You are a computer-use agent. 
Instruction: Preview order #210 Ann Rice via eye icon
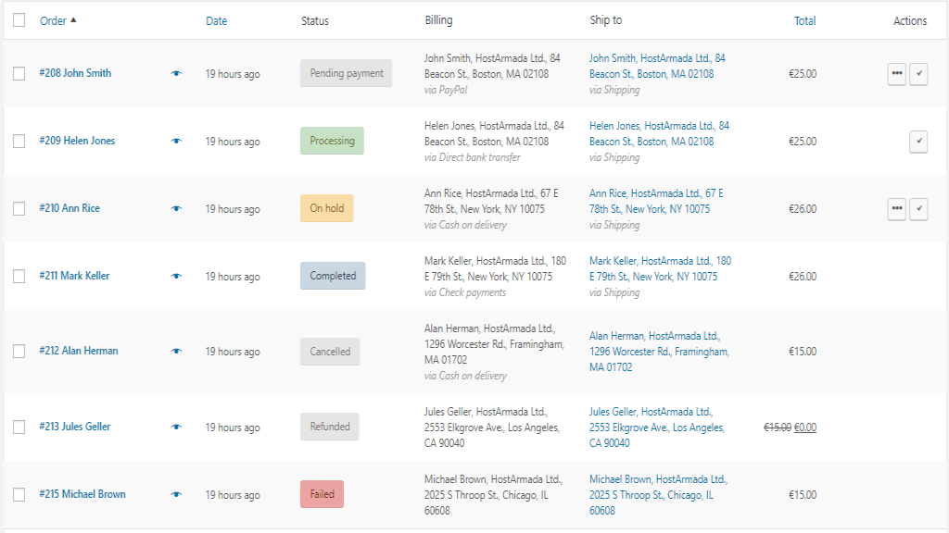pos(177,209)
